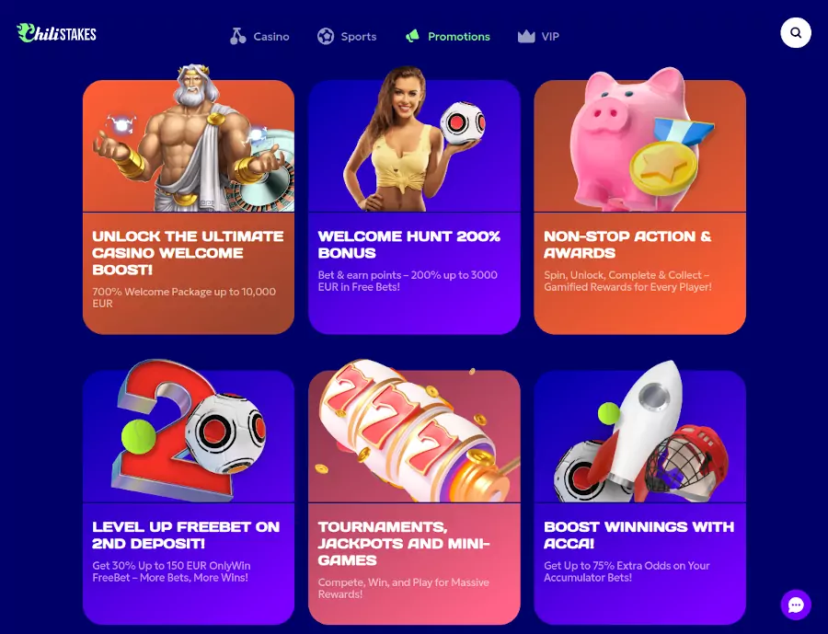Go to the Casino menu item
This screenshot has height=634, width=828.
tap(270, 37)
